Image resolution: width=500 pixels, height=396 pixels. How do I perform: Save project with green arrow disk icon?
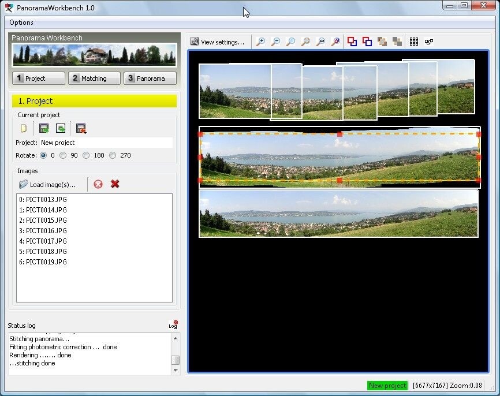44,128
